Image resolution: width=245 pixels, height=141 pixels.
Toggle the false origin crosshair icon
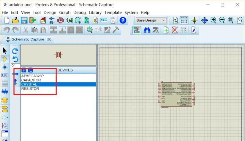click(x=194, y=20)
